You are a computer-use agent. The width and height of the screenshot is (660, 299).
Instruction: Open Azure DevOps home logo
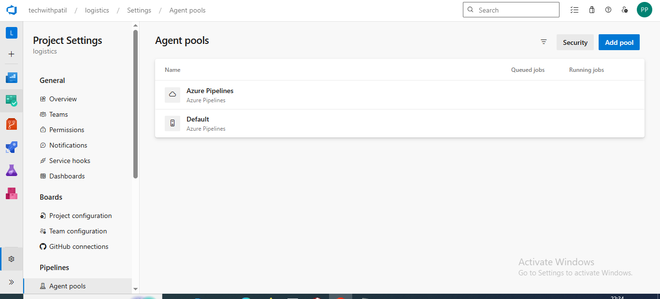(x=12, y=10)
